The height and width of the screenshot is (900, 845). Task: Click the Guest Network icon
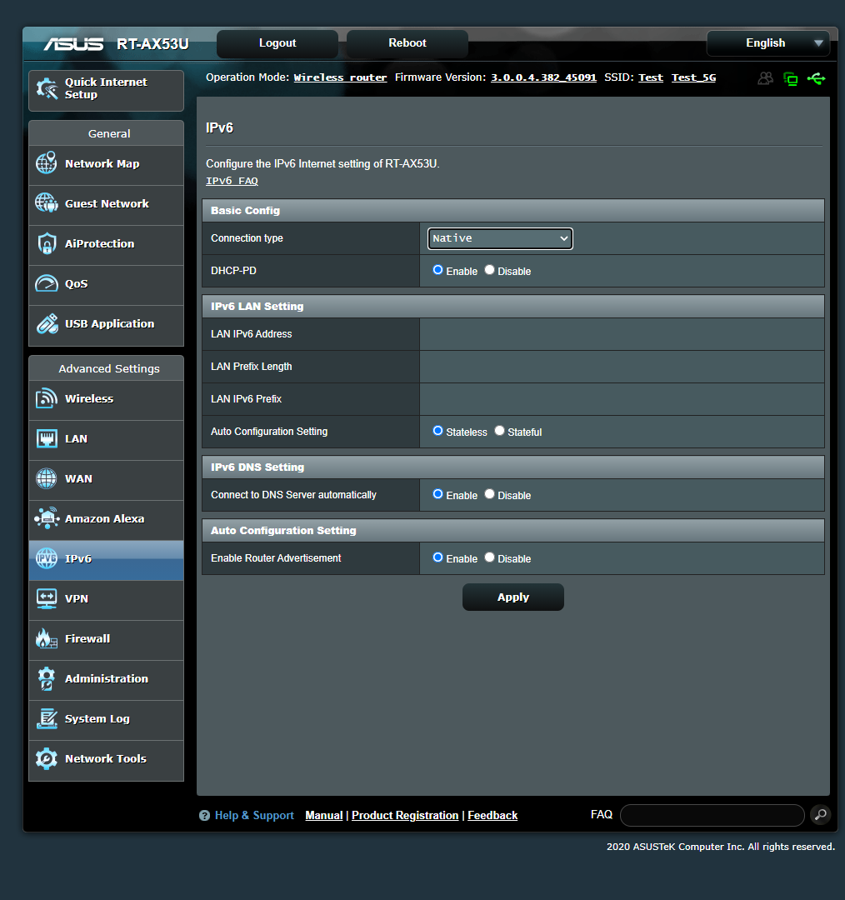pos(47,203)
